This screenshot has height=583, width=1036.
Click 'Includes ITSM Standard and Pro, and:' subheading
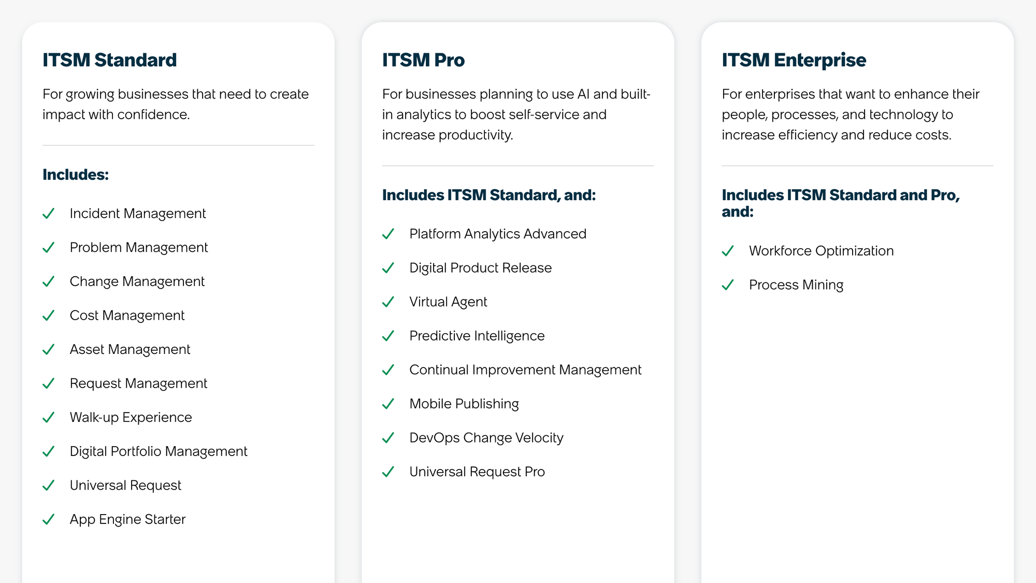tap(841, 203)
